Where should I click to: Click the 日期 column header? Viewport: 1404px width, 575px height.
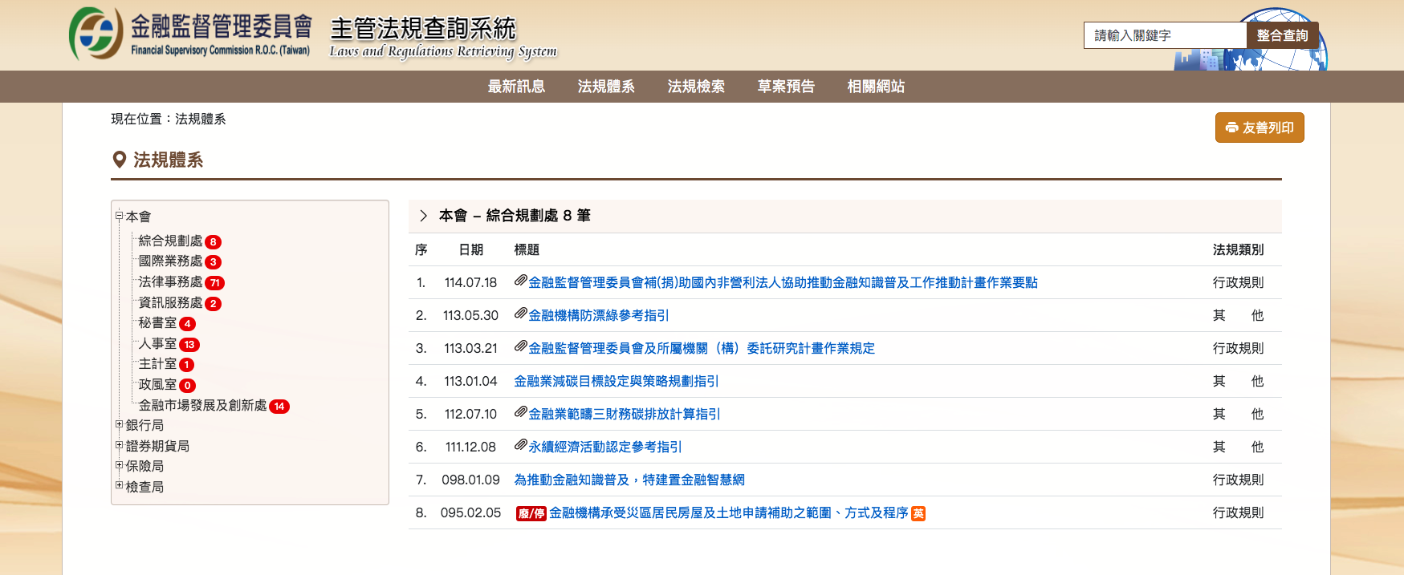pos(471,249)
